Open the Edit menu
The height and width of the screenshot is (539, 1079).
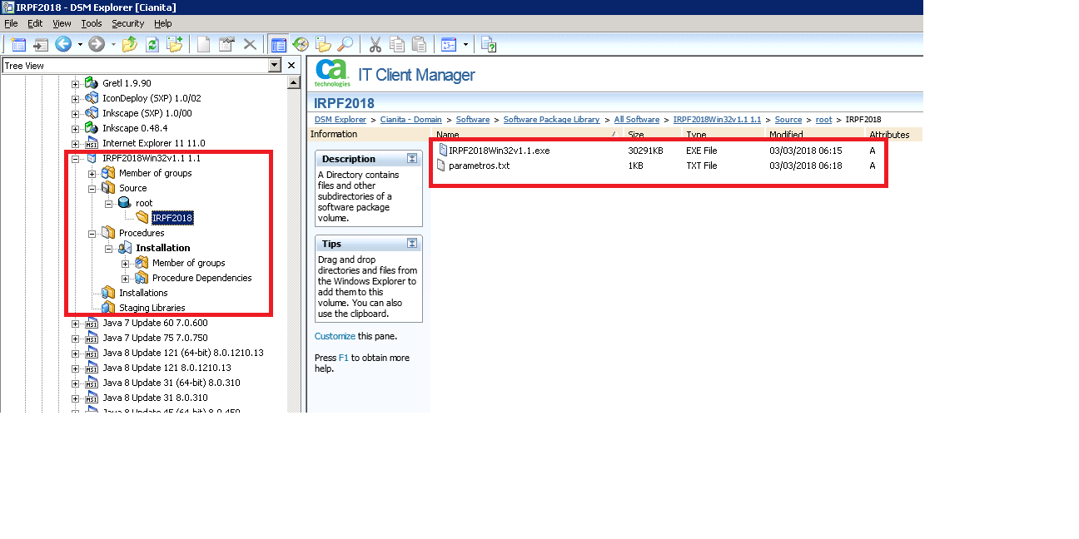[35, 23]
